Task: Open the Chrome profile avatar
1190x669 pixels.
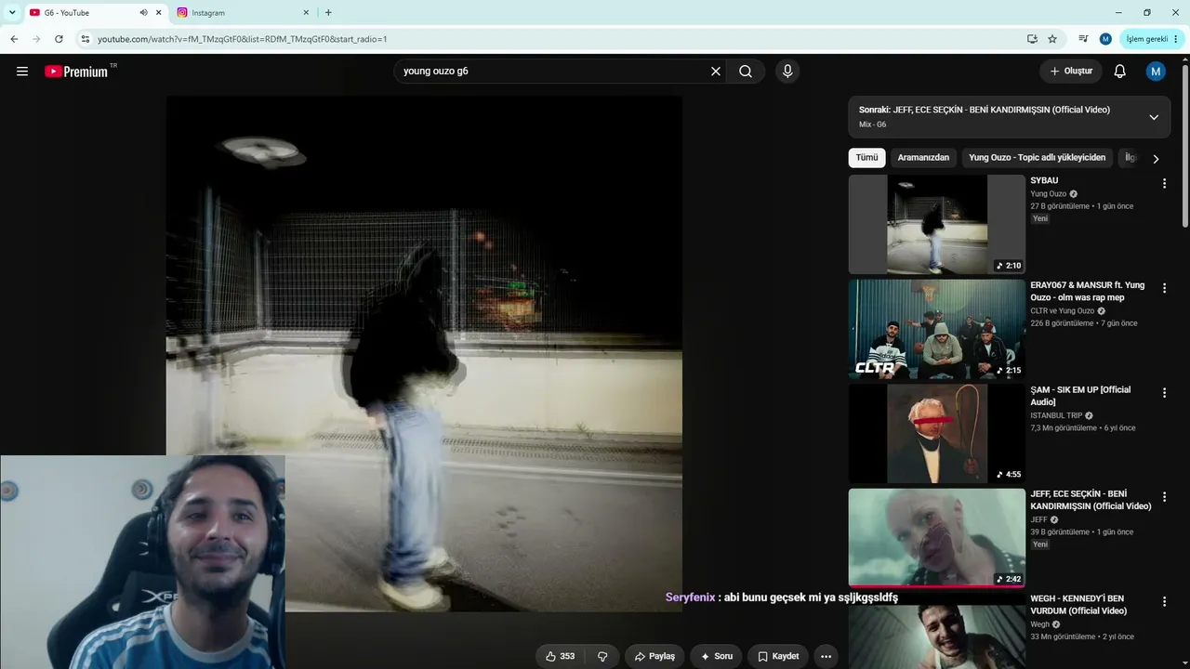Action: point(1105,39)
